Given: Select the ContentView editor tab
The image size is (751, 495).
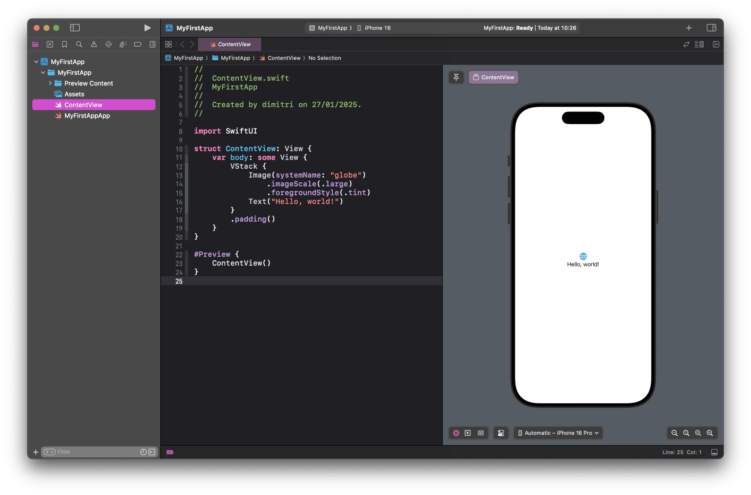Looking at the screenshot, I should (230, 44).
